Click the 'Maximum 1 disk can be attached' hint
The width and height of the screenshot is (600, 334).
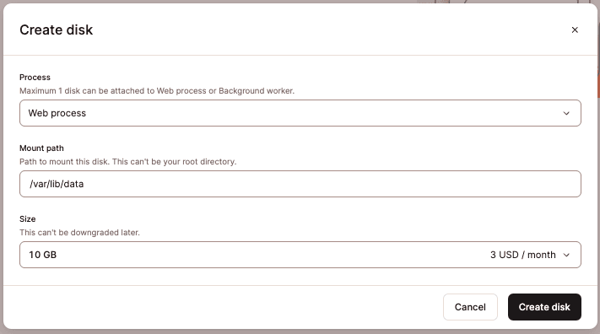click(x=157, y=91)
